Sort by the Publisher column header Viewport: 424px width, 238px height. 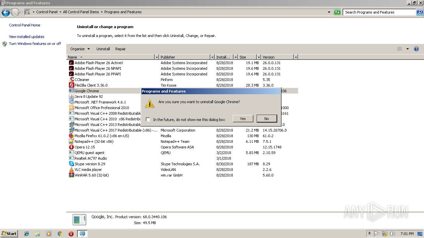pos(185,57)
